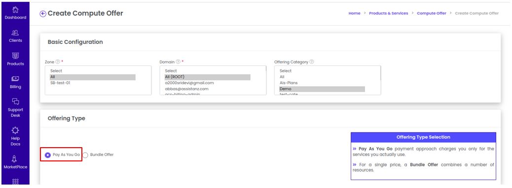Viewport: 512px width, 188px height.
Task: Open the Clients section in sidebar
Action: (x=15, y=36)
